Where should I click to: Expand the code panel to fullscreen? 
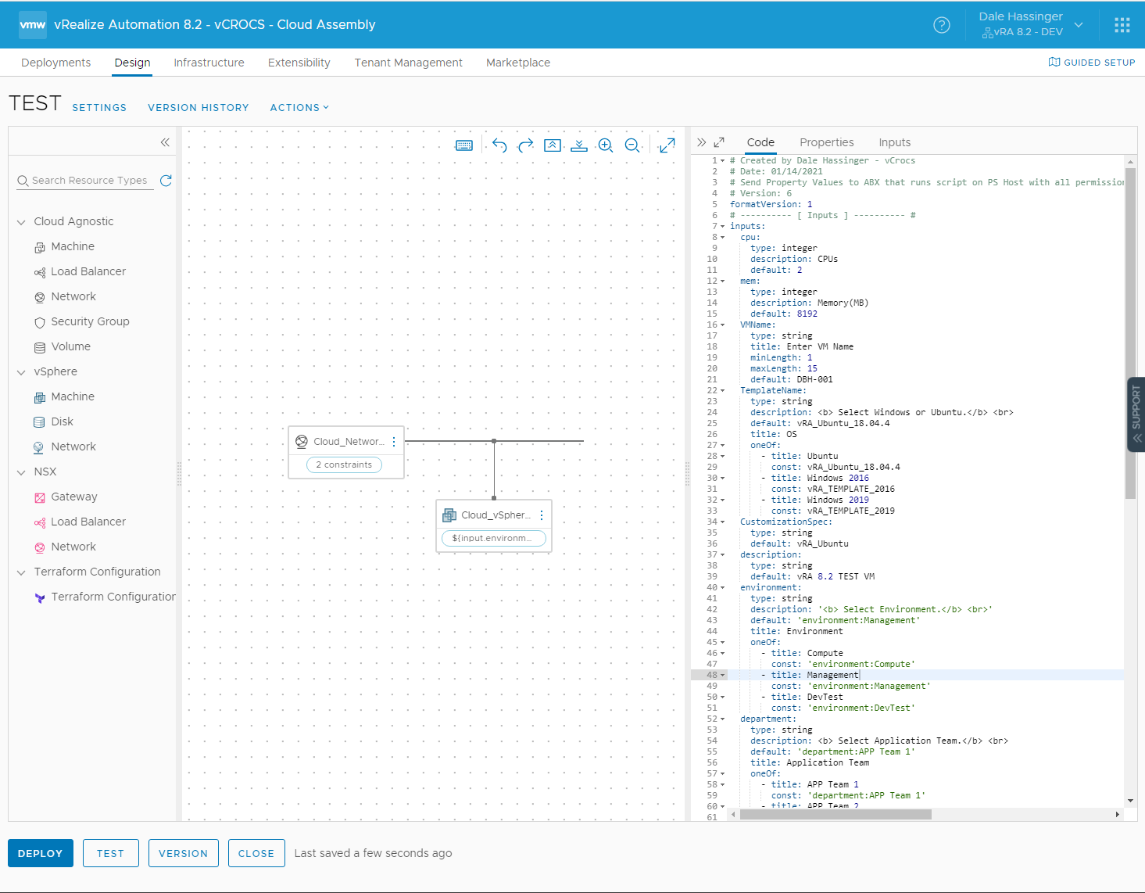[719, 142]
